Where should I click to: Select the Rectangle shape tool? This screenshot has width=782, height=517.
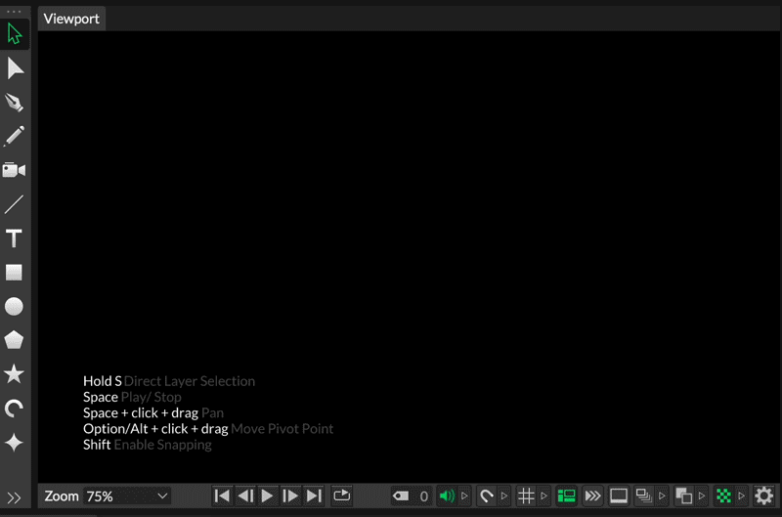(x=14, y=273)
